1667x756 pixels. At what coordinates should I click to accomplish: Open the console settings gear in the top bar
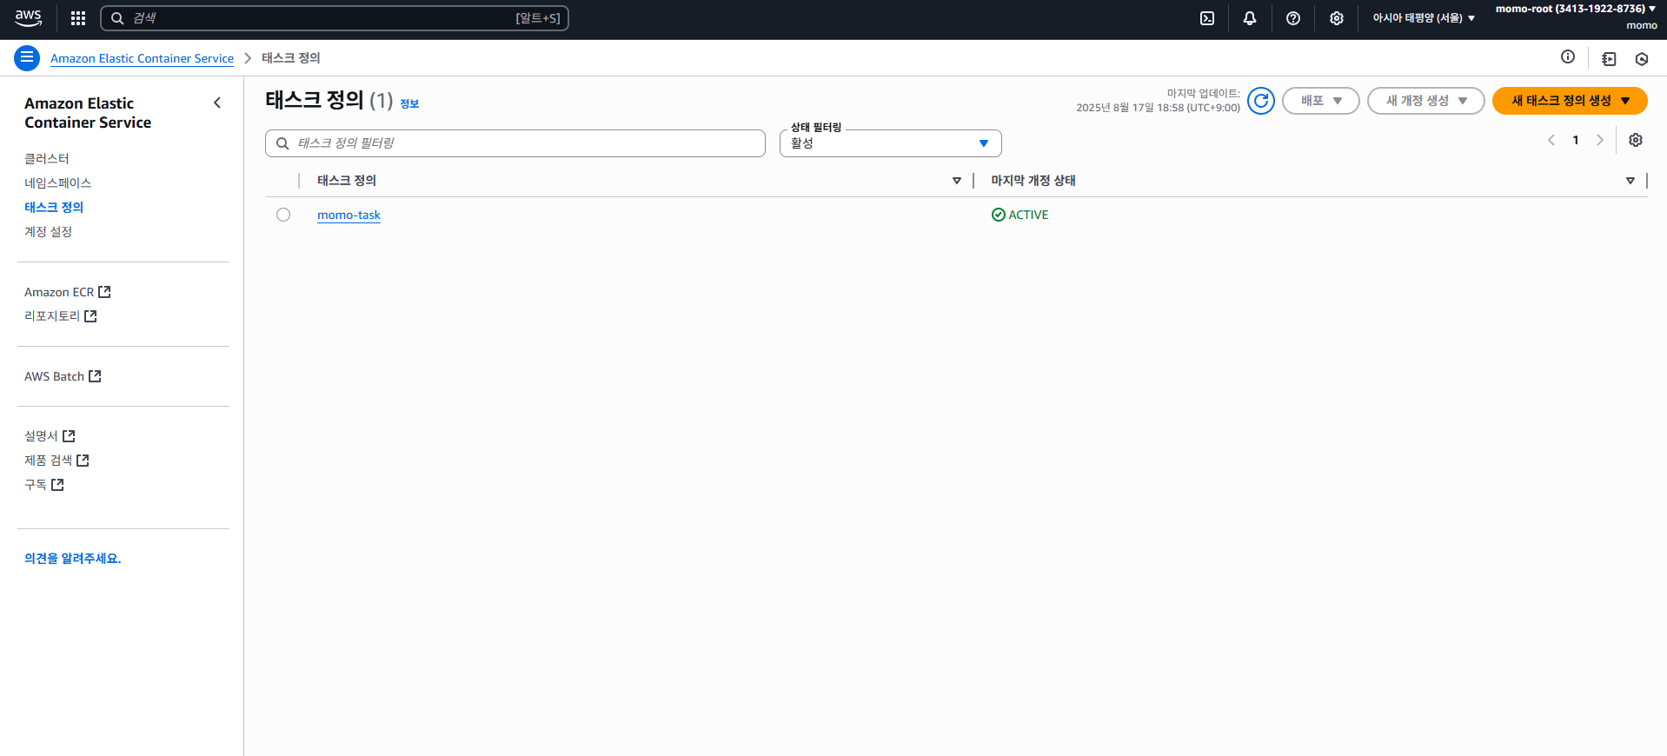[1337, 18]
